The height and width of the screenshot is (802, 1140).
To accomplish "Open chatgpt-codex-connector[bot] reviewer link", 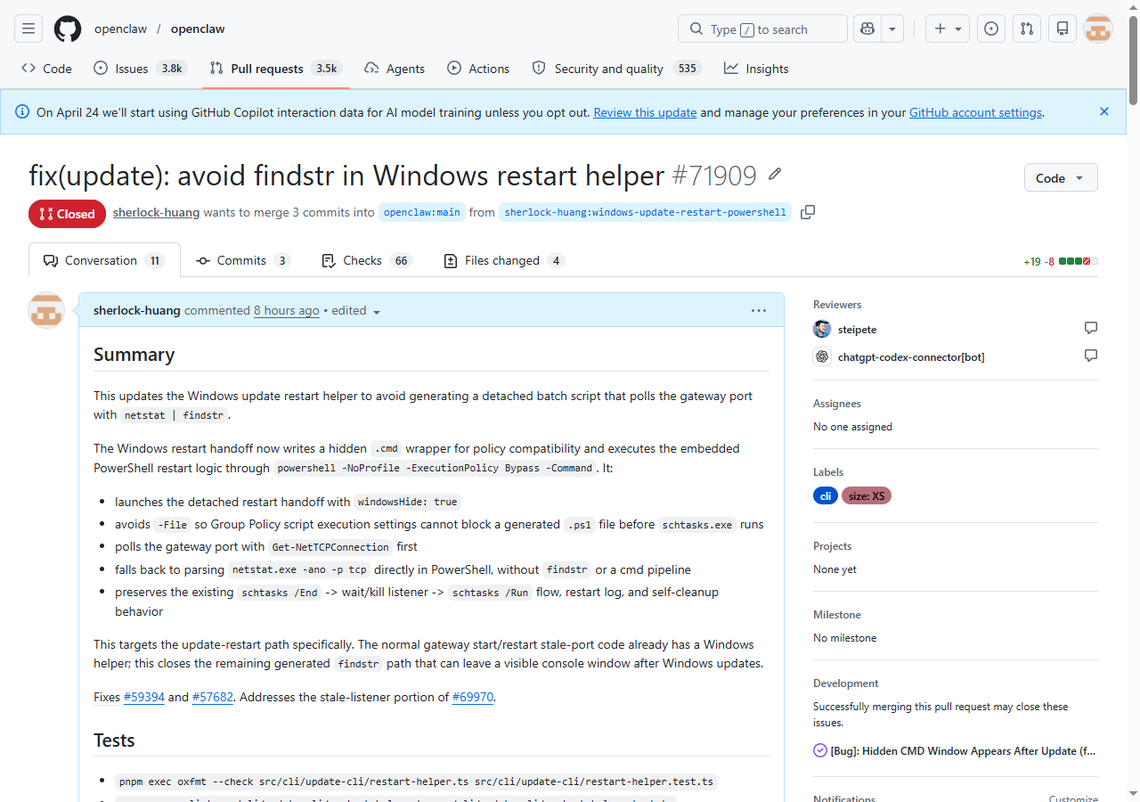I will 911,357.
